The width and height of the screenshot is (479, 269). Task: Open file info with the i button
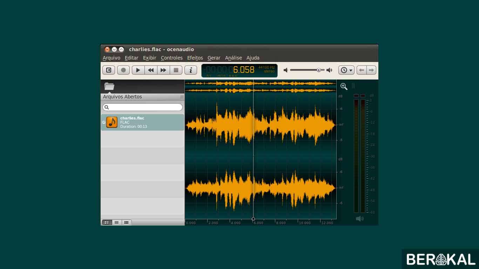point(191,70)
